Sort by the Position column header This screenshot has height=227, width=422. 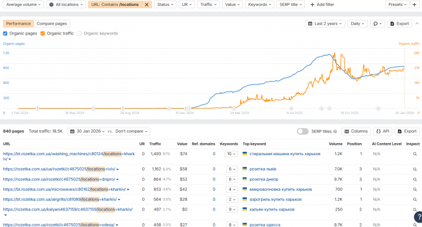click(354, 144)
